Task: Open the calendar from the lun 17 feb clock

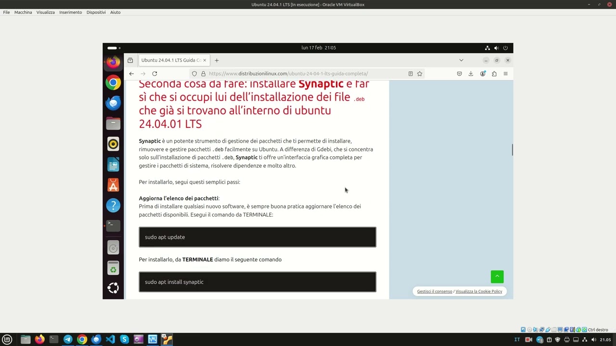Action: 319,48
